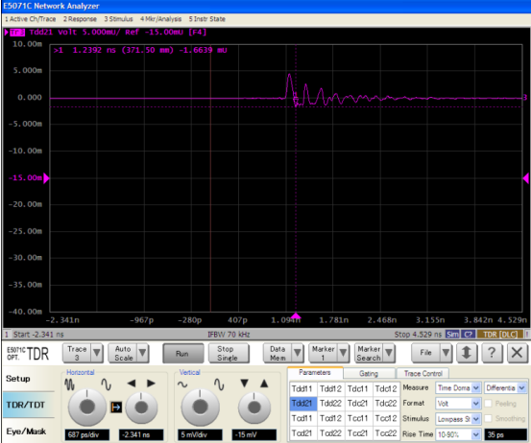Close the TDR panel with X button
Viewport: 531px width, 443px height.
point(518,353)
